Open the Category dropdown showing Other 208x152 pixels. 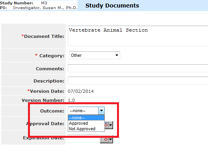(x=95, y=55)
